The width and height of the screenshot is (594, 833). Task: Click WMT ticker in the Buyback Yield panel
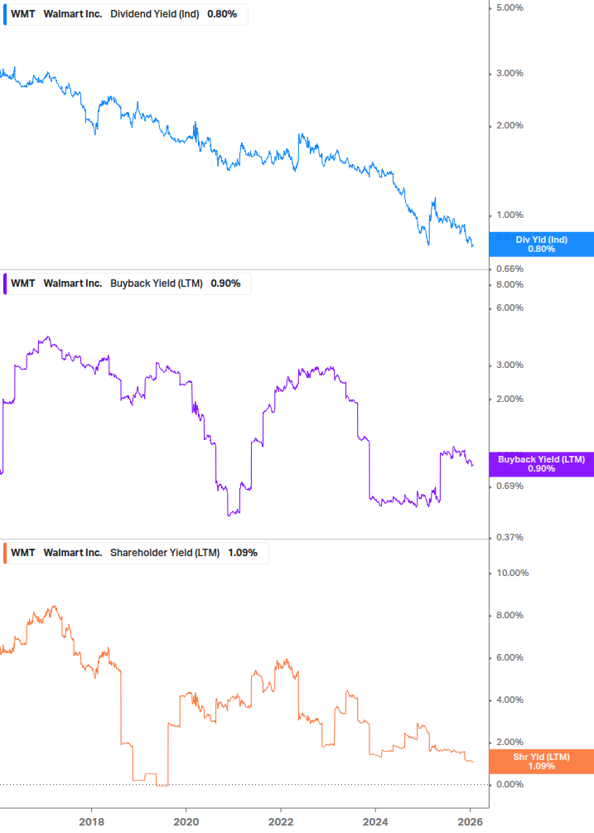[x=23, y=283]
